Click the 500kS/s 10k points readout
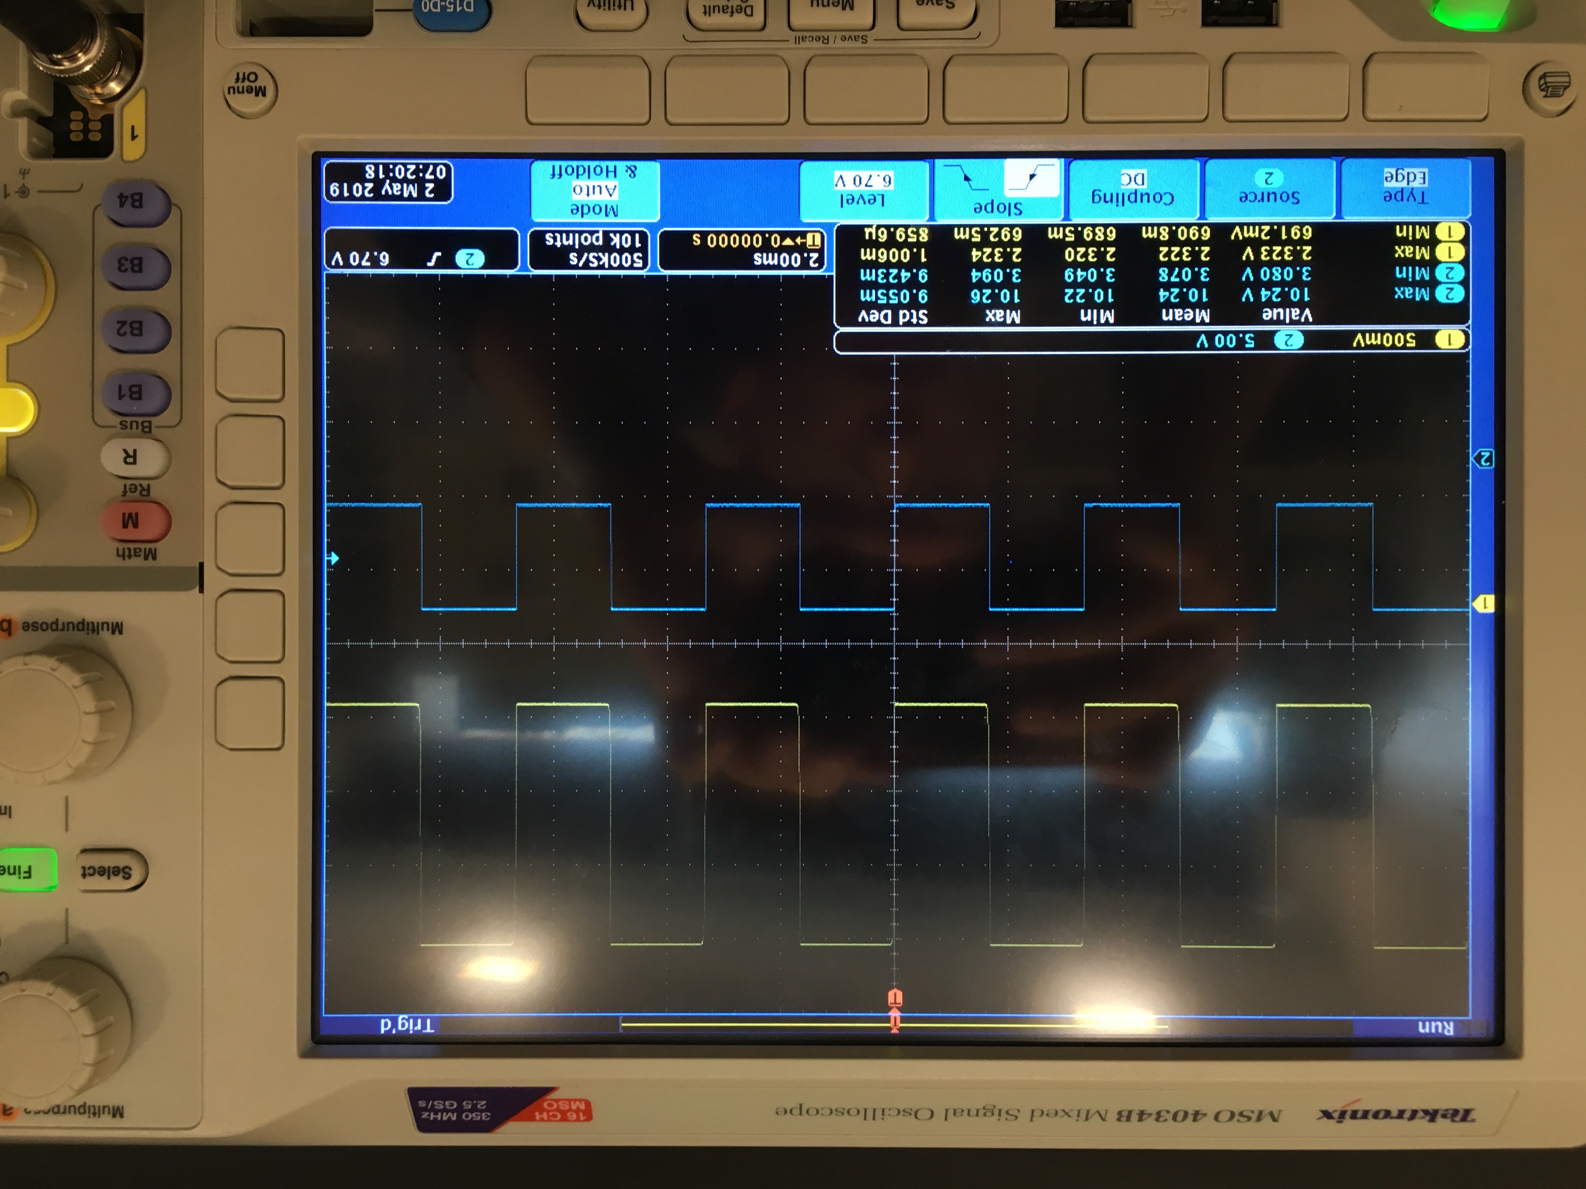Viewport: 1586px width, 1189px height. pyautogui.click(x=589, y=249)
